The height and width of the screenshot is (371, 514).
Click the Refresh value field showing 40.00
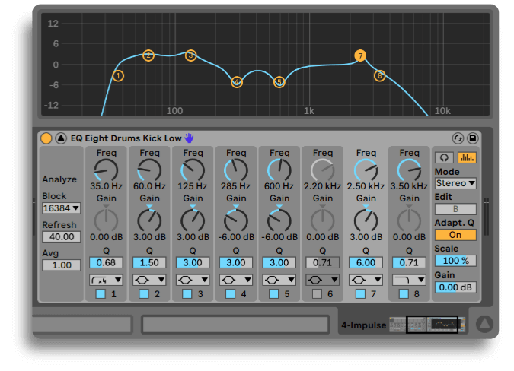[61, 237]
